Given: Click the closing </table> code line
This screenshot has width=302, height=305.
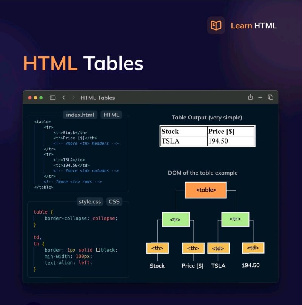Looking at the screenshot, I should pos(43,187).
